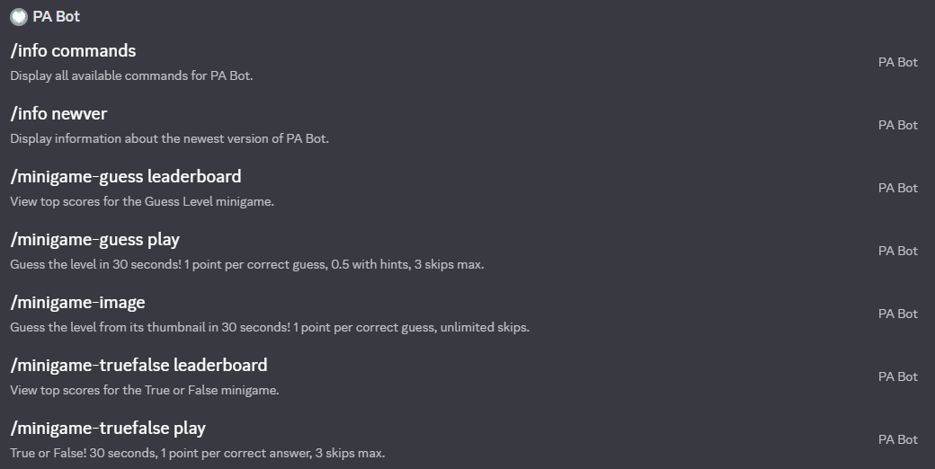Click PA Bot label beside /minigame-truefalse leaderboard

point(897,377)
